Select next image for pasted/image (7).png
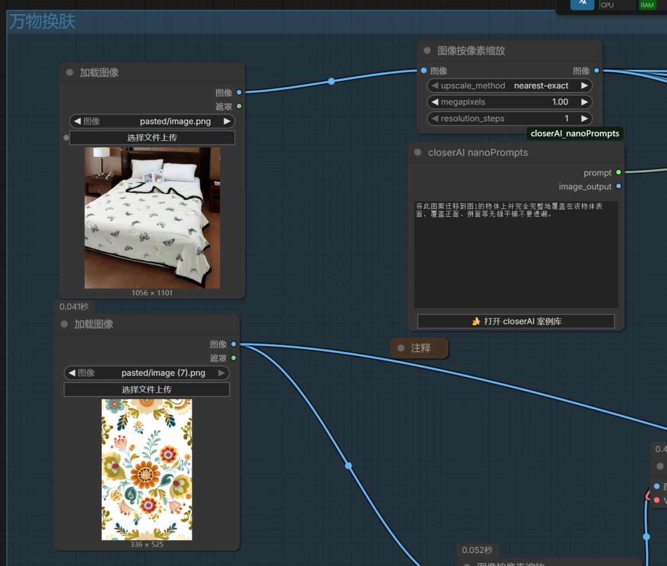 pos(222,373)
